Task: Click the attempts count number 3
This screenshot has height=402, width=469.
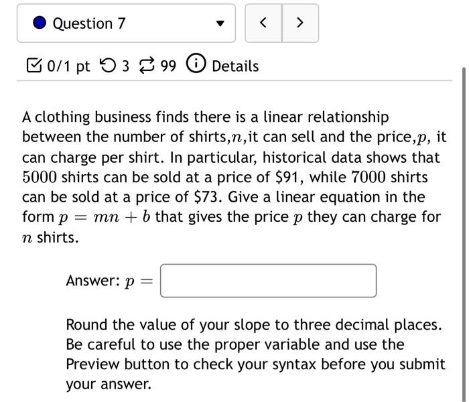Action: pyautogui.click(x=125, y=66)
